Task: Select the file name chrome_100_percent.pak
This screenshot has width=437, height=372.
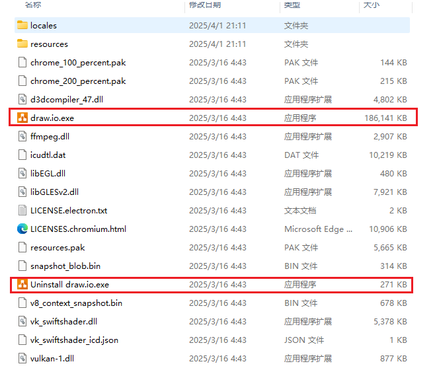Action: [78, 63]
